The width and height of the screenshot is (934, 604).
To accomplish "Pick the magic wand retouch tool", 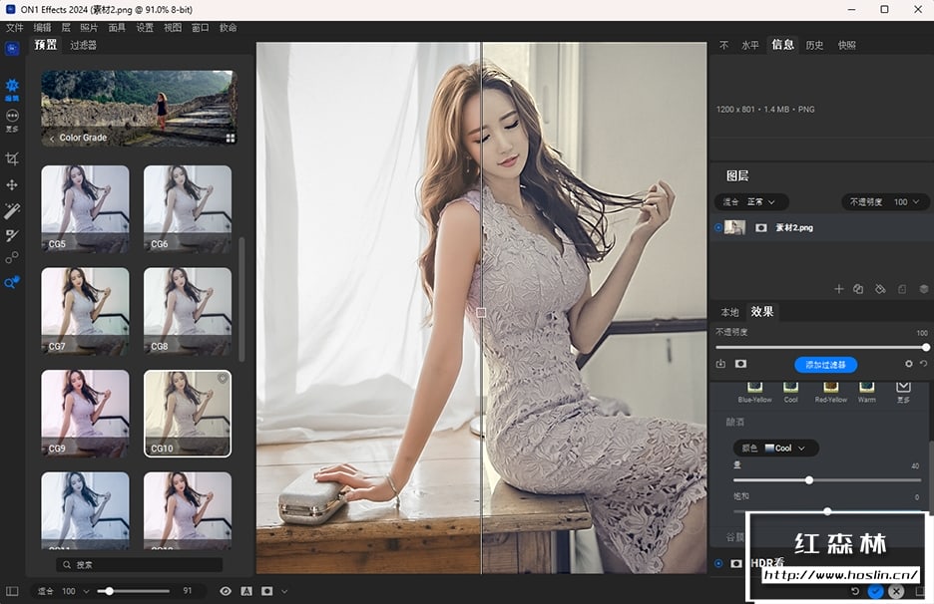I will coord(12,210).
